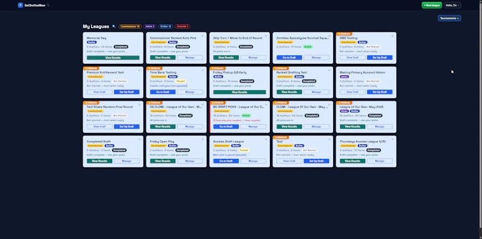Close the Time Bank Testing card
This screenshot has height=239, width=482.
click(202, 70)
